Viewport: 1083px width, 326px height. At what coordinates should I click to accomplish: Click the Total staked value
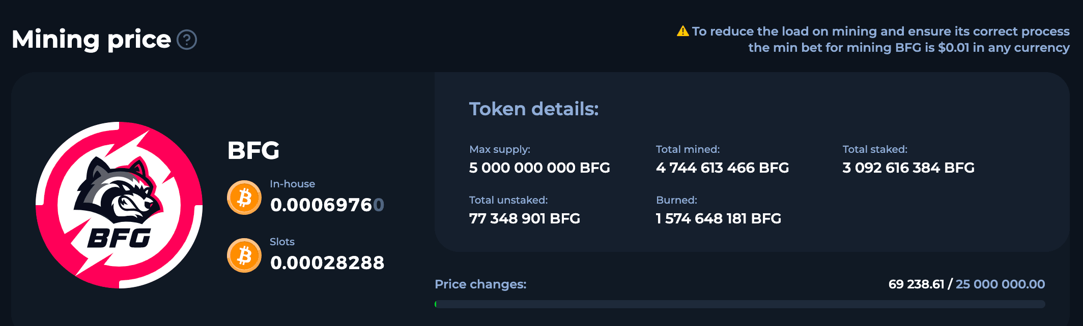pos(908,168)
